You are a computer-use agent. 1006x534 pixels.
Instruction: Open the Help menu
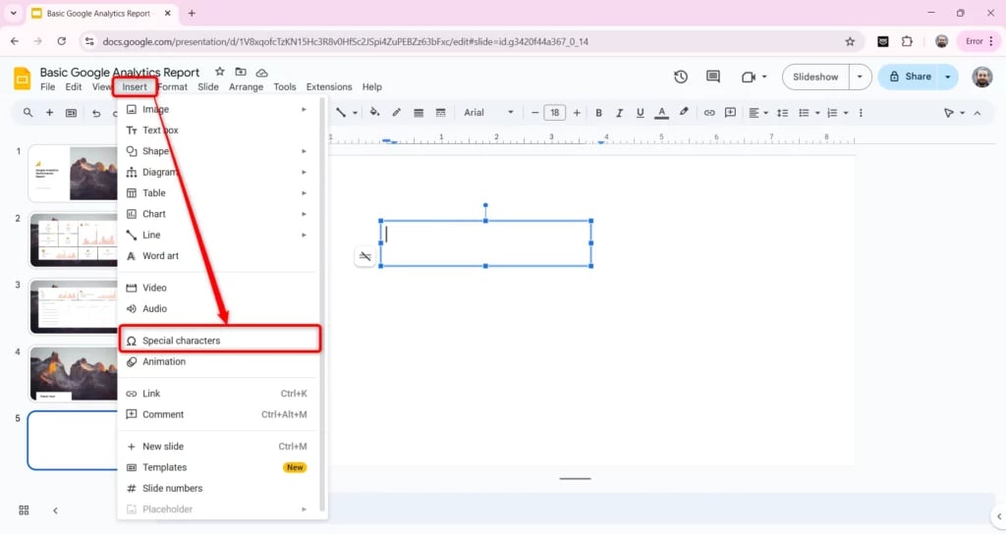pos(371,87)
